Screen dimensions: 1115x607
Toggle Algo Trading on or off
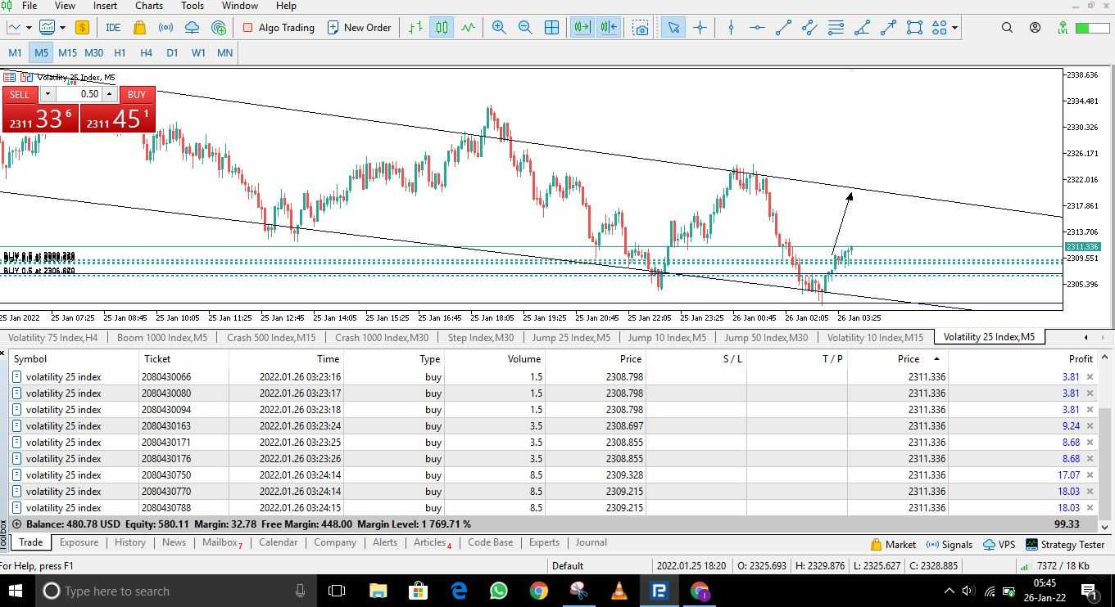tap(279, 27)
